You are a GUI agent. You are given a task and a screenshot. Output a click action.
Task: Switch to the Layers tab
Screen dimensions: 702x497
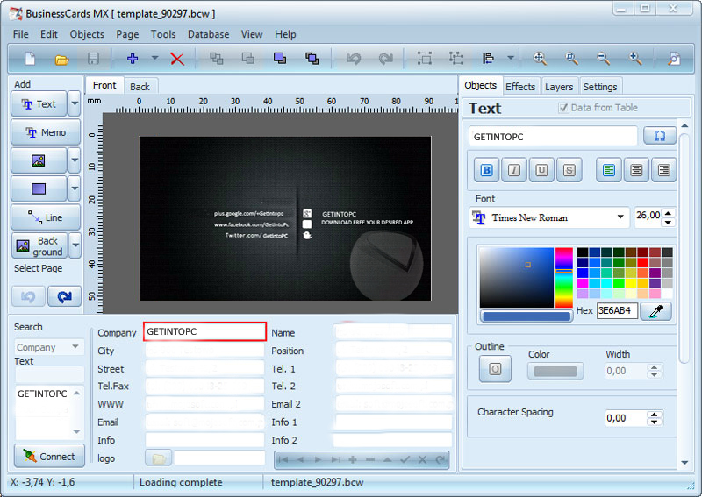point(559,87)
